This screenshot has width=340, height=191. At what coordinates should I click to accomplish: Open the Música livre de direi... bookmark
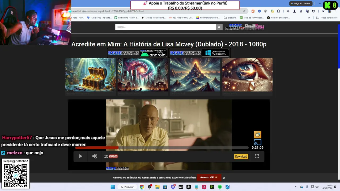pos(154,18)
